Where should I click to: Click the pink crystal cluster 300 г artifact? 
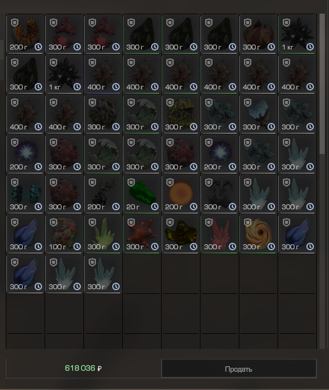[219, 234]
